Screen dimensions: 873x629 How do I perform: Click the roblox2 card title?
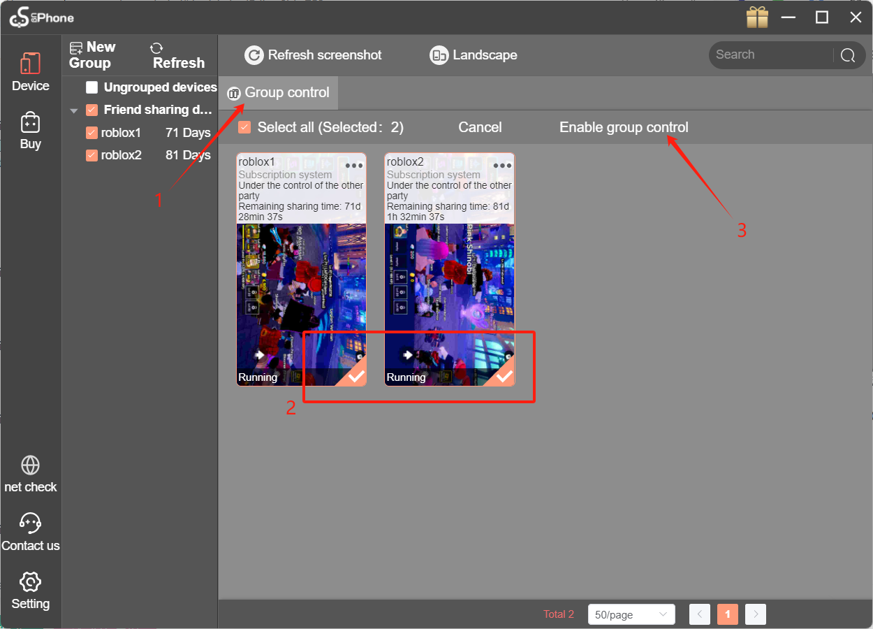tap(406, 162)
